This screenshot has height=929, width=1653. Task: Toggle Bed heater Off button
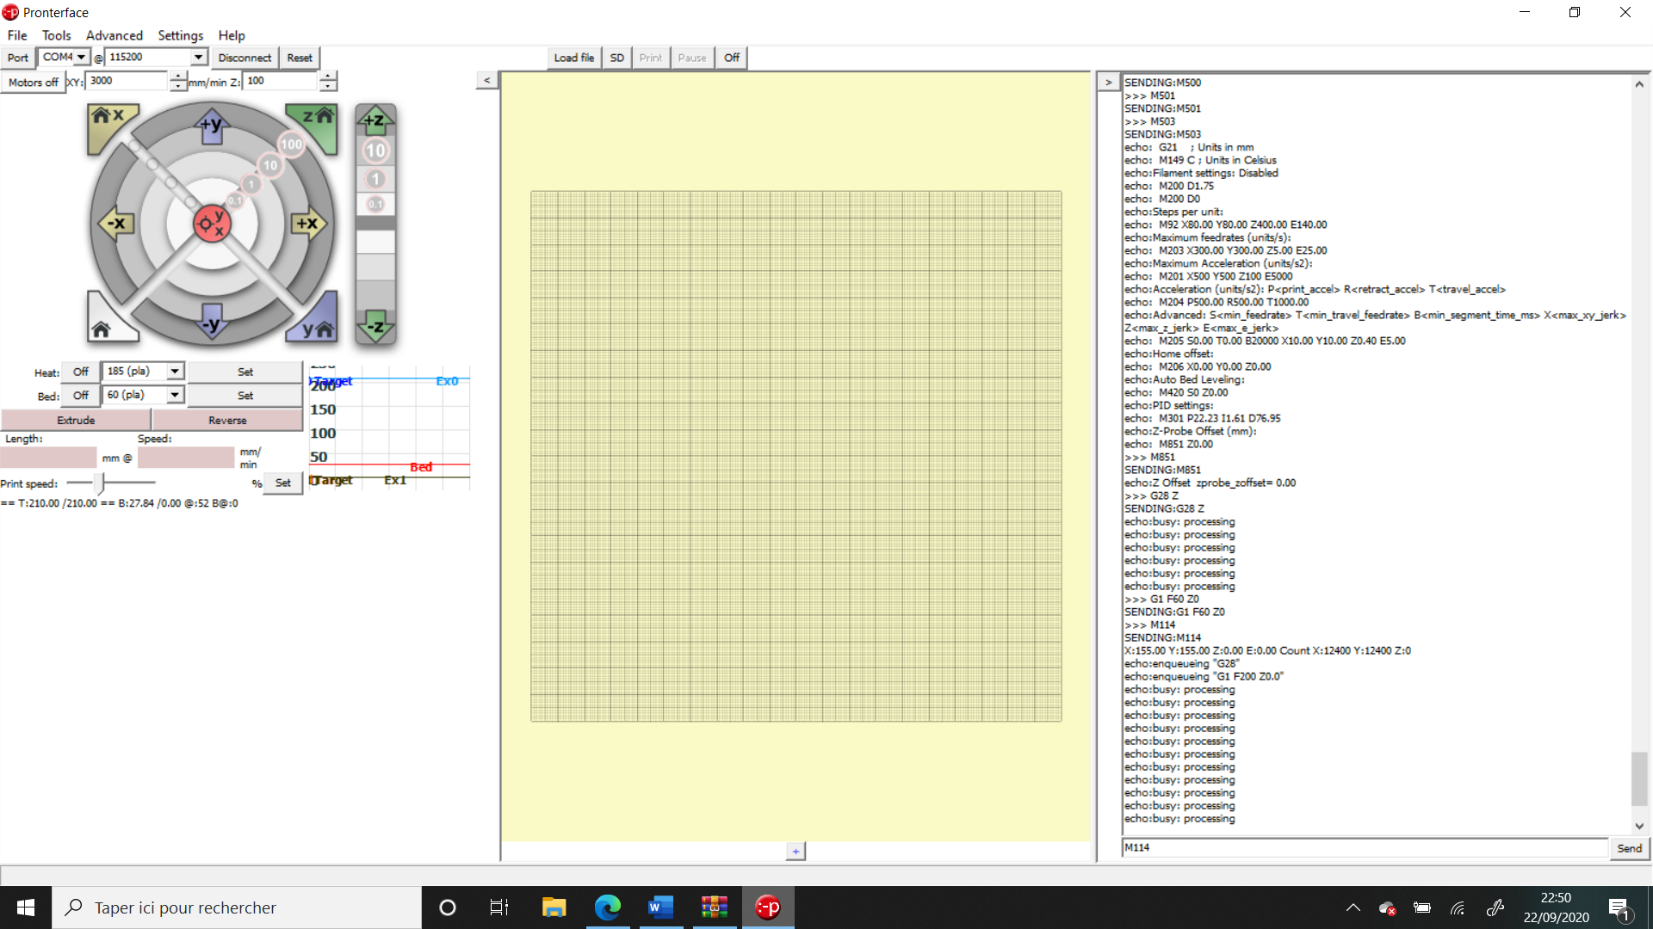(81, 396)
